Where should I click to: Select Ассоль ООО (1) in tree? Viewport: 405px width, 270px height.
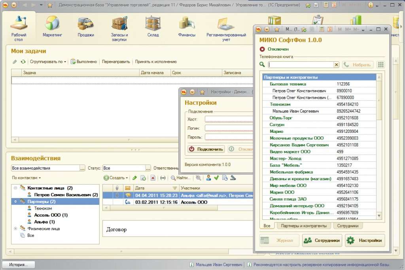[x=51, y=215]
